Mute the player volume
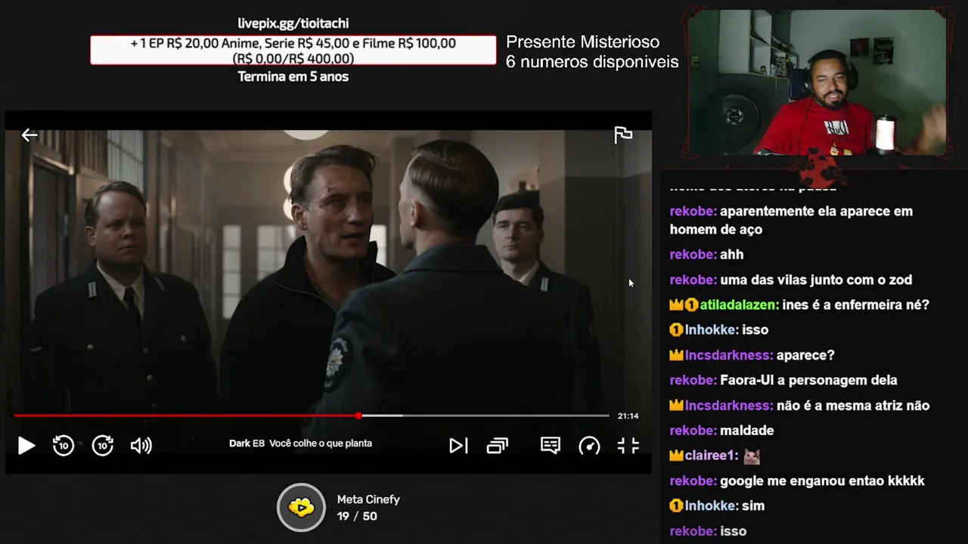 [x=141, y=446]
